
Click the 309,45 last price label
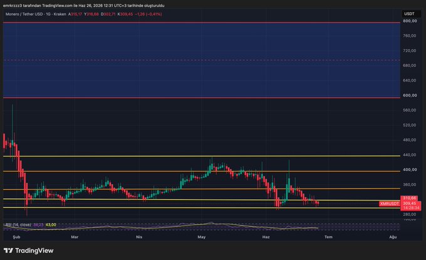410,204
